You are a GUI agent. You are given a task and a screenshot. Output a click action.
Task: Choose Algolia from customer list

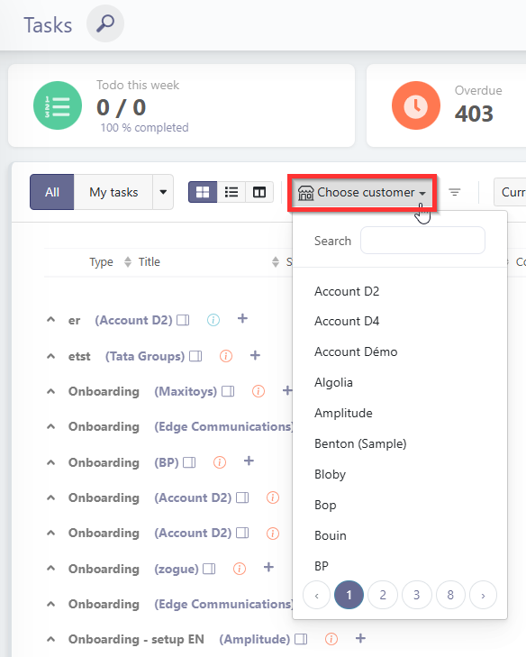point(333,382)
